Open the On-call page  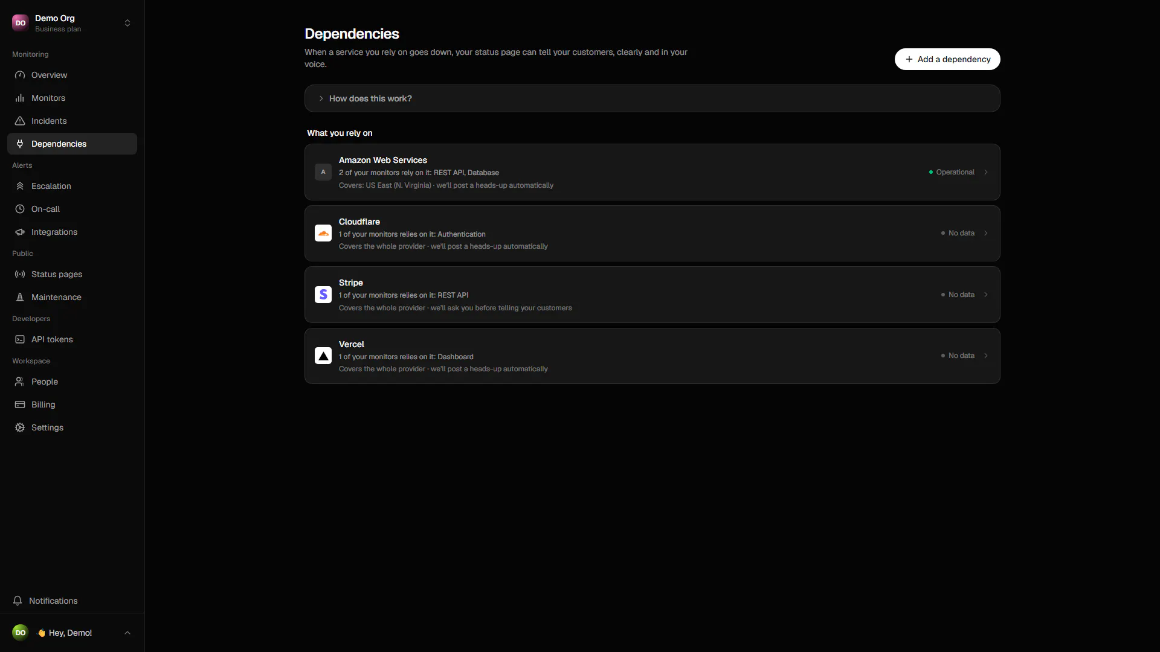tap(72, 209)
